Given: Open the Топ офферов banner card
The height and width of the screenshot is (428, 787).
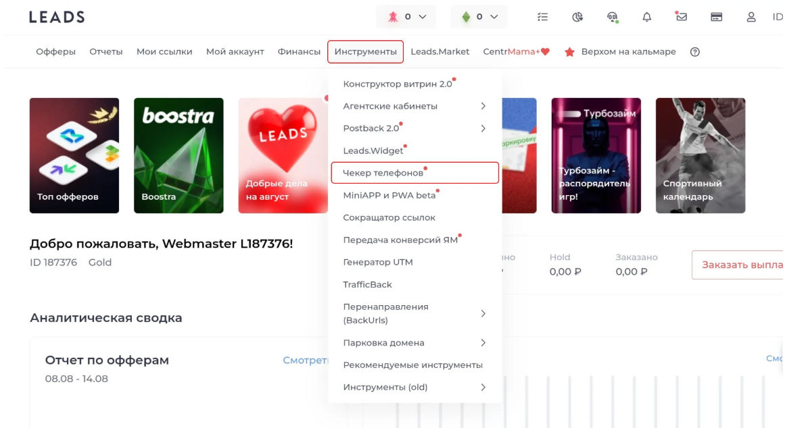Looking at the screenshot, I should [74, 155].
